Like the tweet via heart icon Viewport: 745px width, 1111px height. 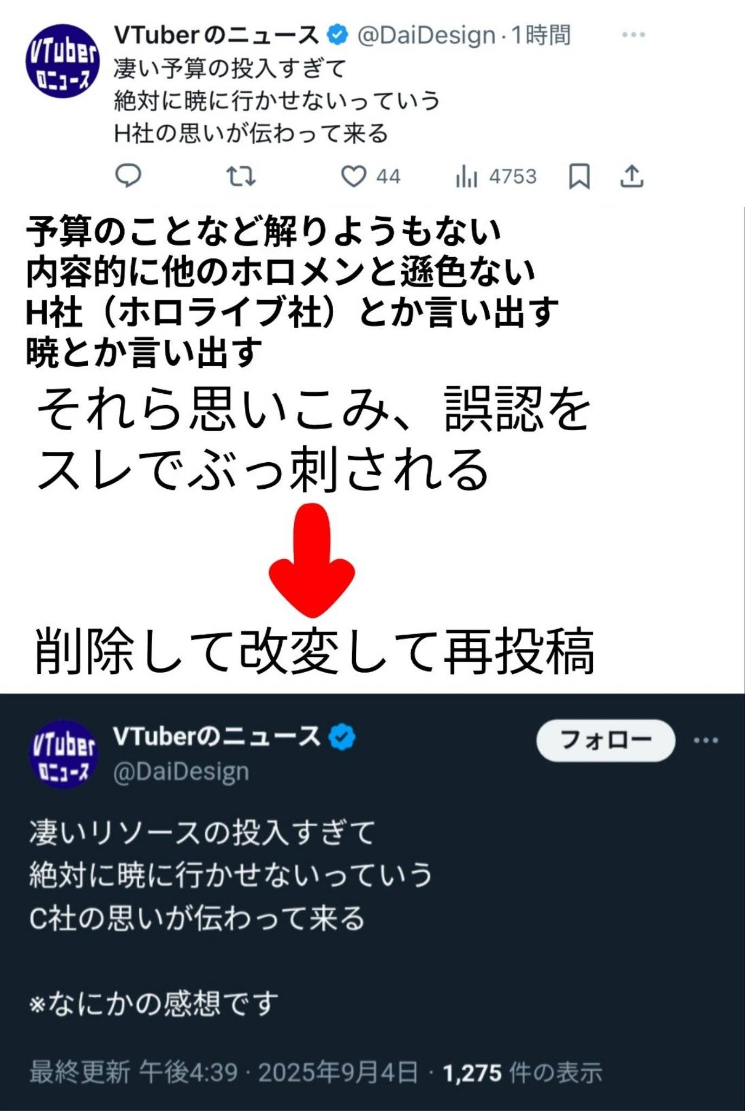coord(353,177)
